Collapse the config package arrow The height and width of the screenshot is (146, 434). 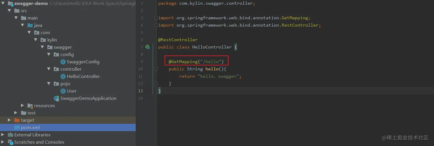pos(49,55)
